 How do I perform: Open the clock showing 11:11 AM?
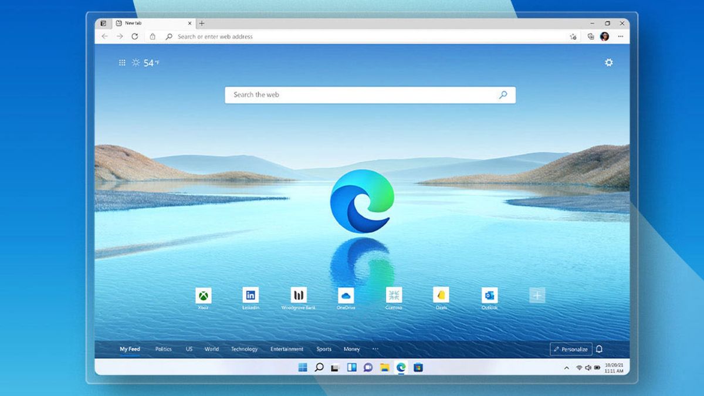pos(614,368)
